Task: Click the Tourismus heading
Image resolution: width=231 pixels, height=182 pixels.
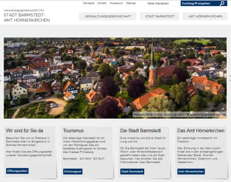Action: pyautogui.click(x=73, y=130)
